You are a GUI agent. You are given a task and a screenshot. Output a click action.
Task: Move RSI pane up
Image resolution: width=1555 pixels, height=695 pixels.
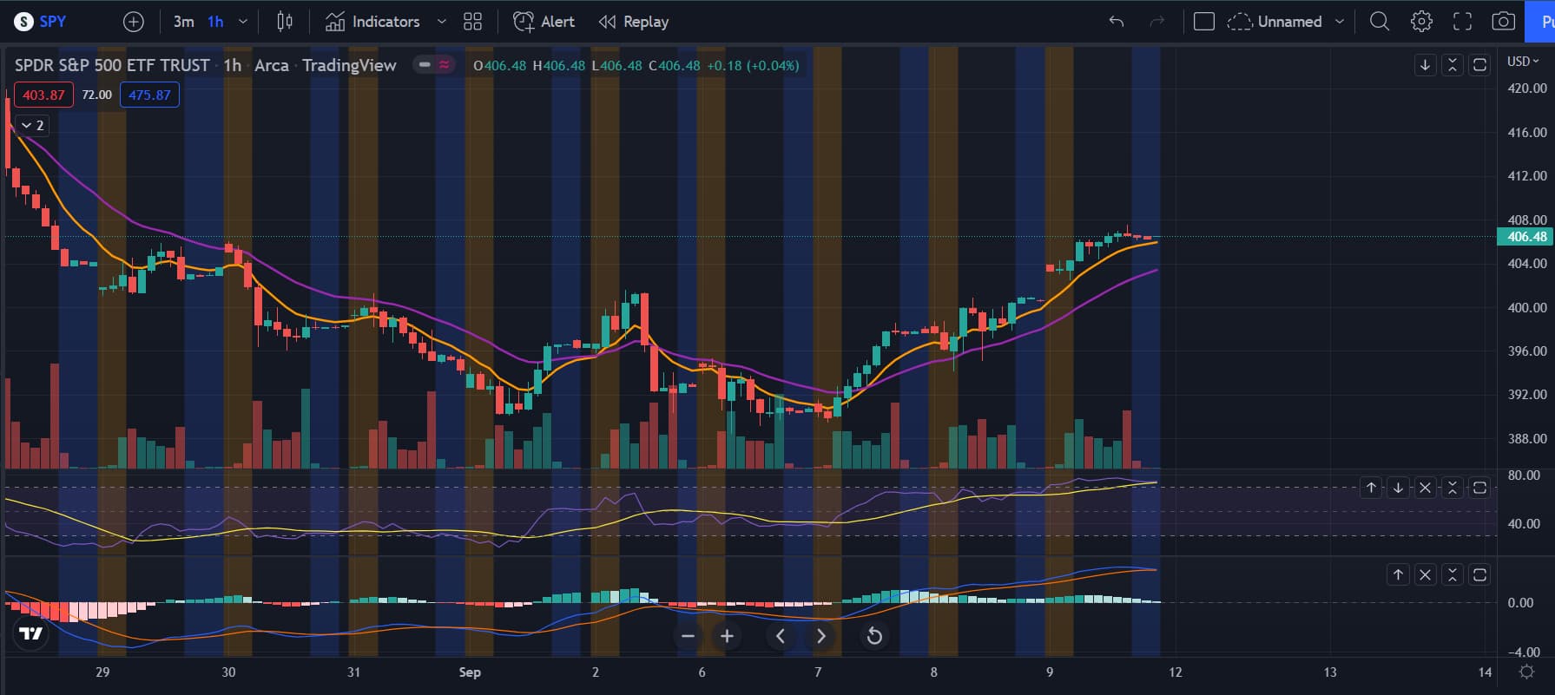[x=1371, y=488]
